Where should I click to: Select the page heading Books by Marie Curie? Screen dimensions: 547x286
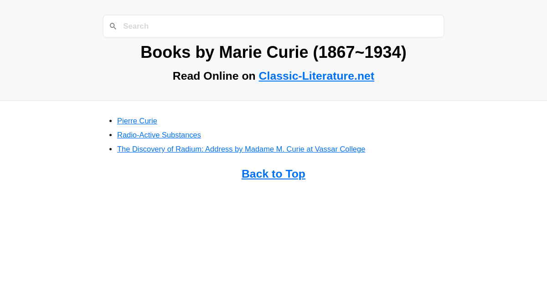click(273, 52)
